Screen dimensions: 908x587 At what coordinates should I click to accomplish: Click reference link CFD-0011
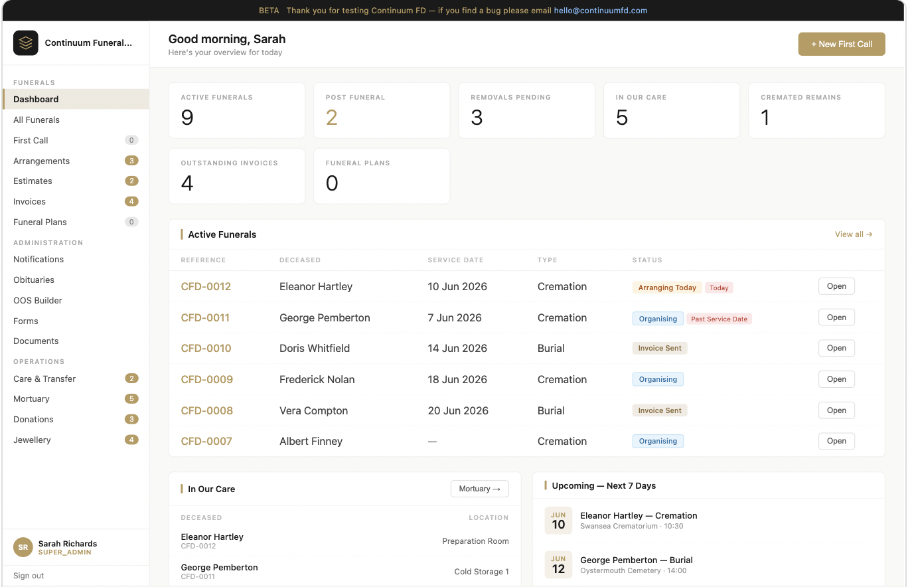(205, 317)
